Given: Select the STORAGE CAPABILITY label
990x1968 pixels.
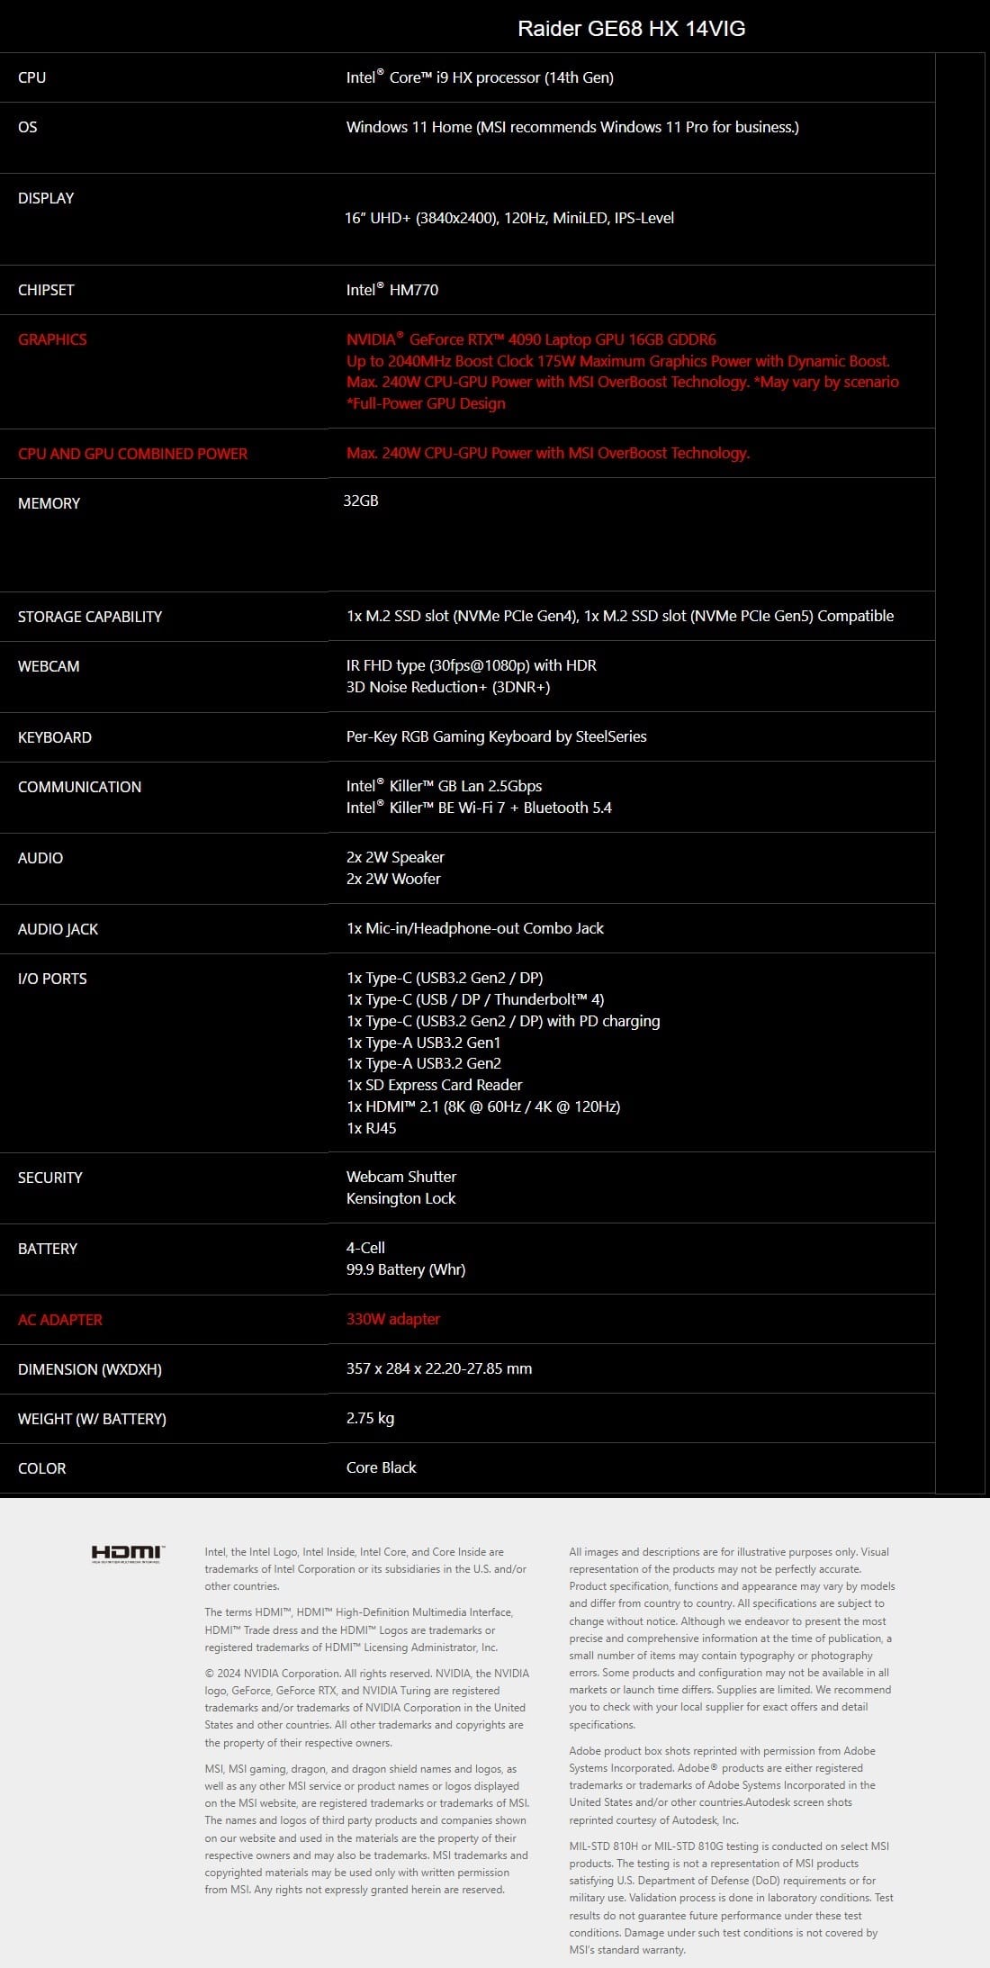Looking at the screenshot, I should click(90, 617).
